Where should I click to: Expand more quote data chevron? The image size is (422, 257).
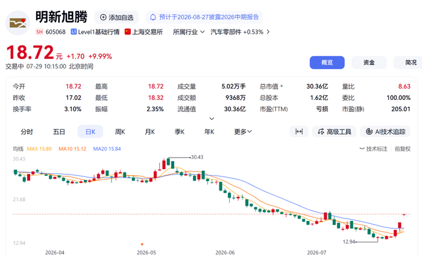pos(212,119)
